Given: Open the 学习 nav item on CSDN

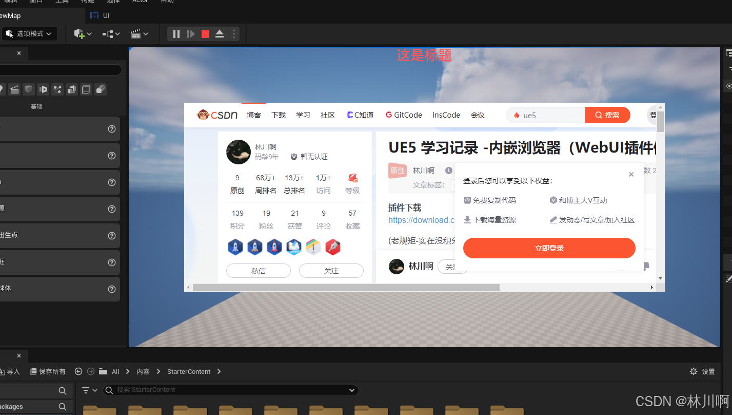Looking at the screenshot, I should tap(303, 115).
